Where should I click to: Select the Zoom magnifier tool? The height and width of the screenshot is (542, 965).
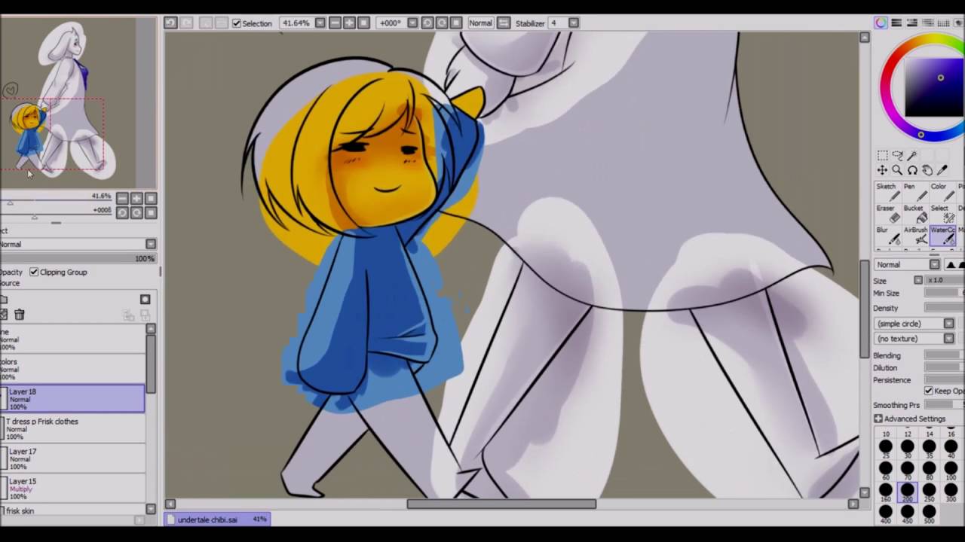[897, 170]
